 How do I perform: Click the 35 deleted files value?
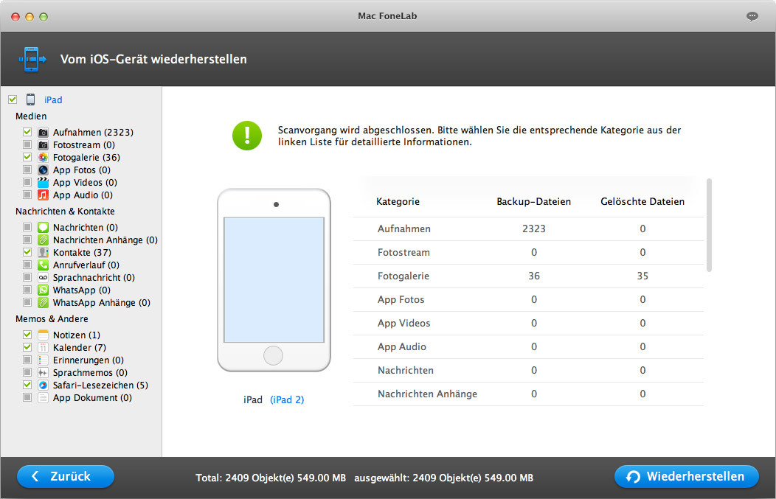(x=642, y=276)
